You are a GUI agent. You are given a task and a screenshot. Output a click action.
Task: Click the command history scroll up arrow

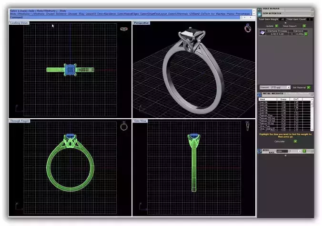[x=254, y=10]
